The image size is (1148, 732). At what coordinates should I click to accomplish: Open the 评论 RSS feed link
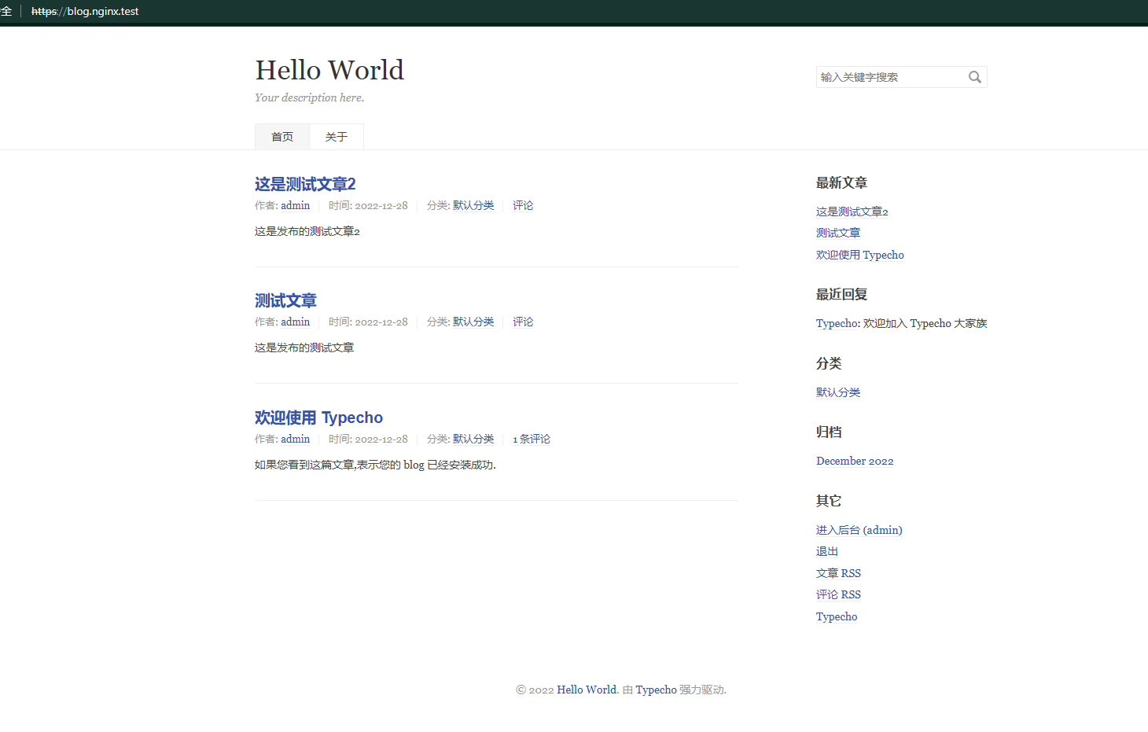838,594
